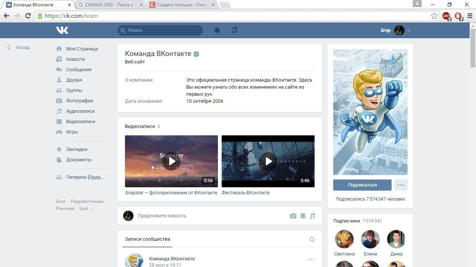Image resolution: width=476 pixels, height=267 pixels.
Task: Open the superhero community avatar image
Action: 370,112
